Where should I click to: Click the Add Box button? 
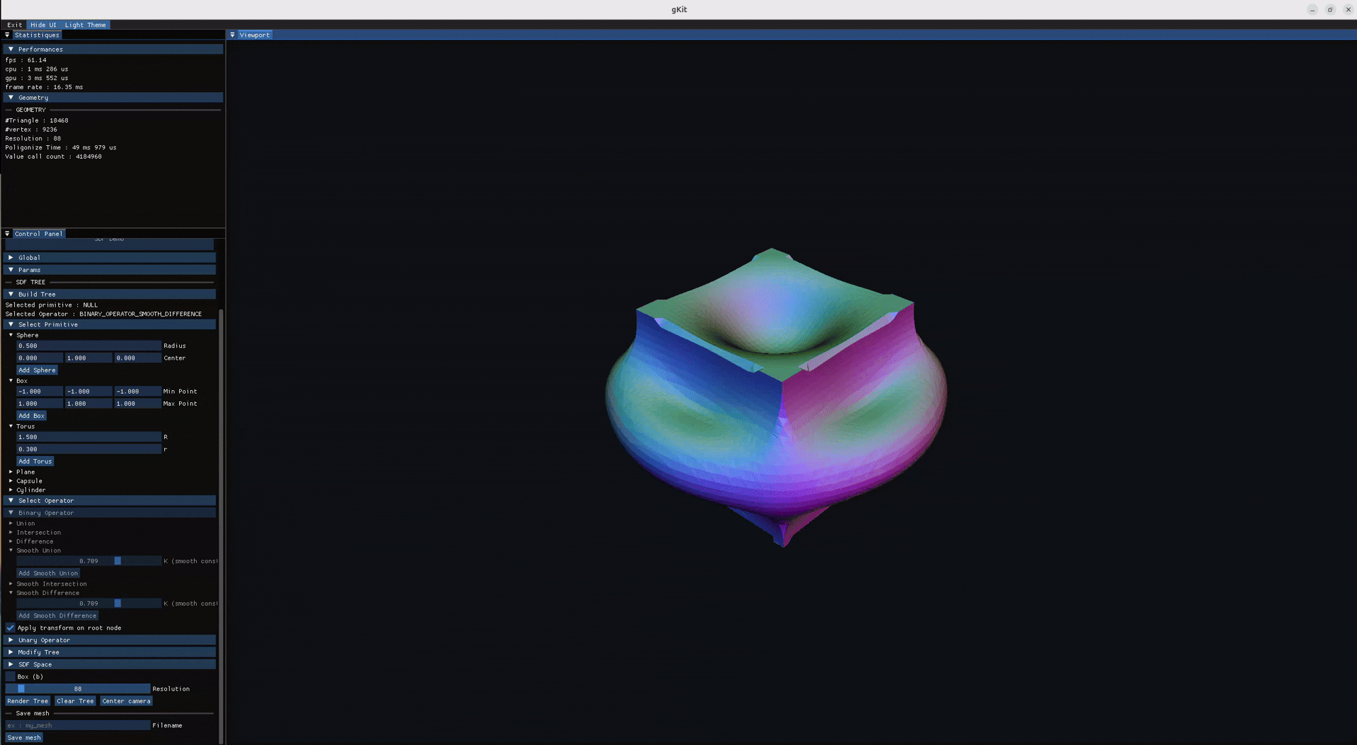click(31, 416)
